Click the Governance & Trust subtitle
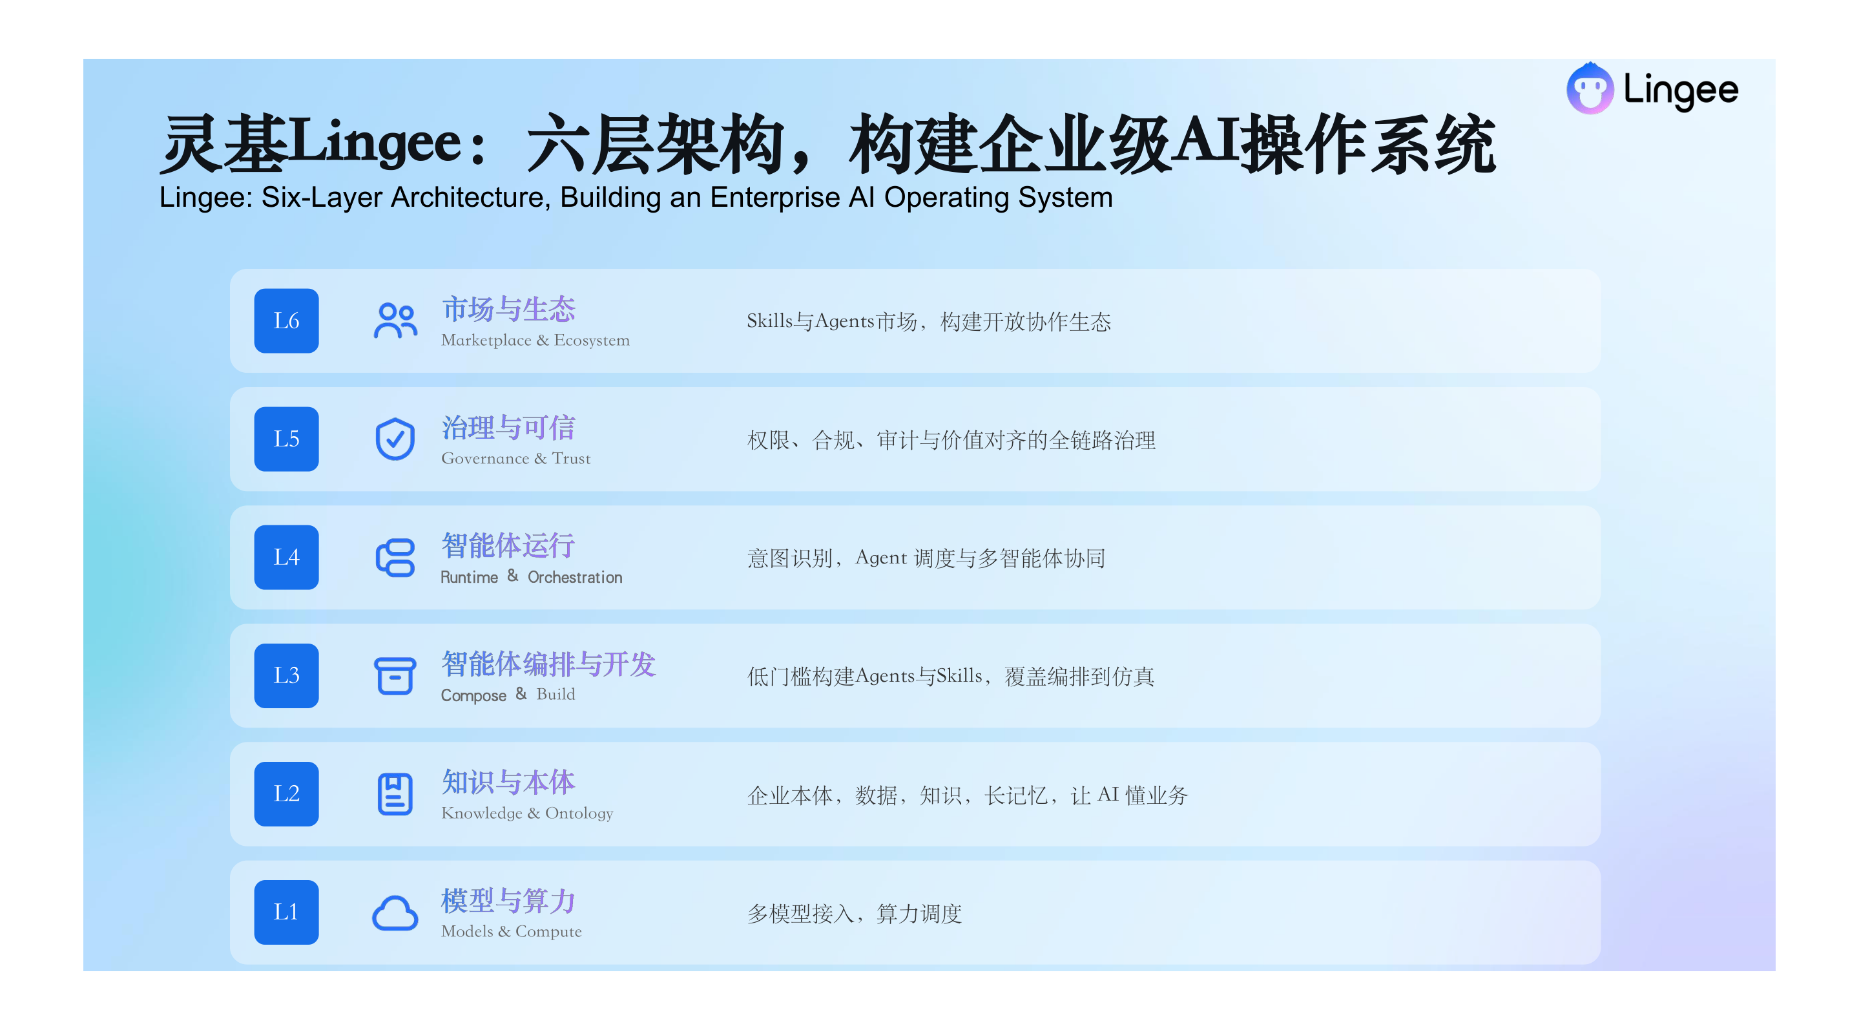Viewport: 1859px width, 1030px height. pos(516,458)
